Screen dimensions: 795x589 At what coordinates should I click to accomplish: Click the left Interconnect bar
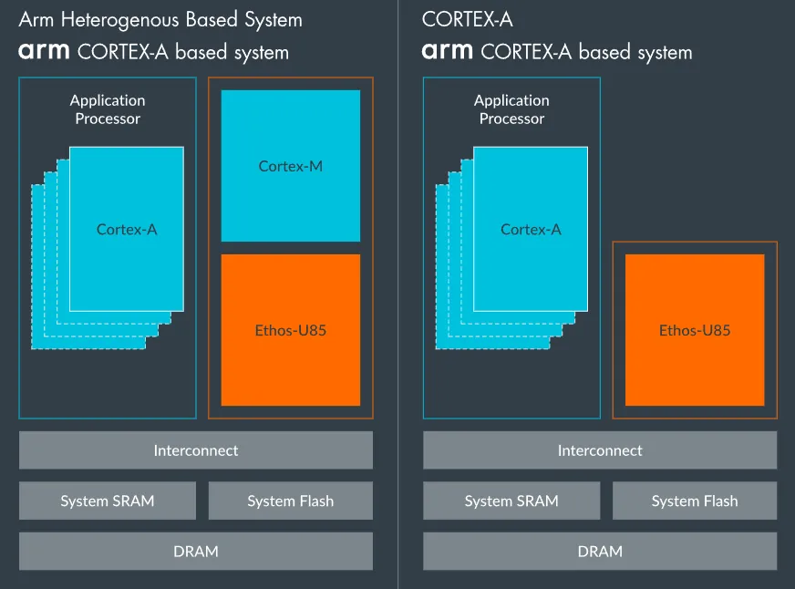click(x=196, y=450)
